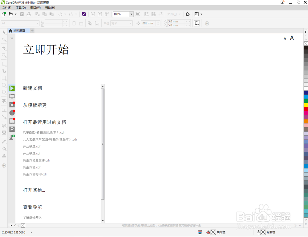Select the Rectangle tool

tap(4, 78)
